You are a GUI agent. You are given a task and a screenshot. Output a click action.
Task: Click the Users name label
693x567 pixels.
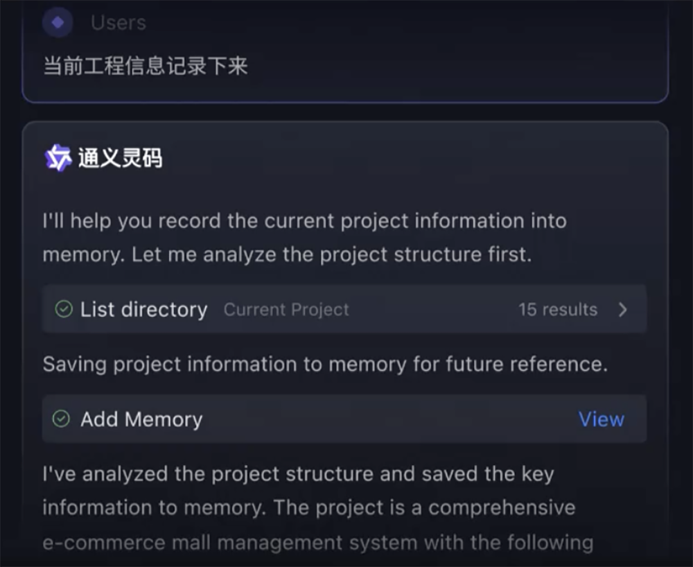(117, 21)
